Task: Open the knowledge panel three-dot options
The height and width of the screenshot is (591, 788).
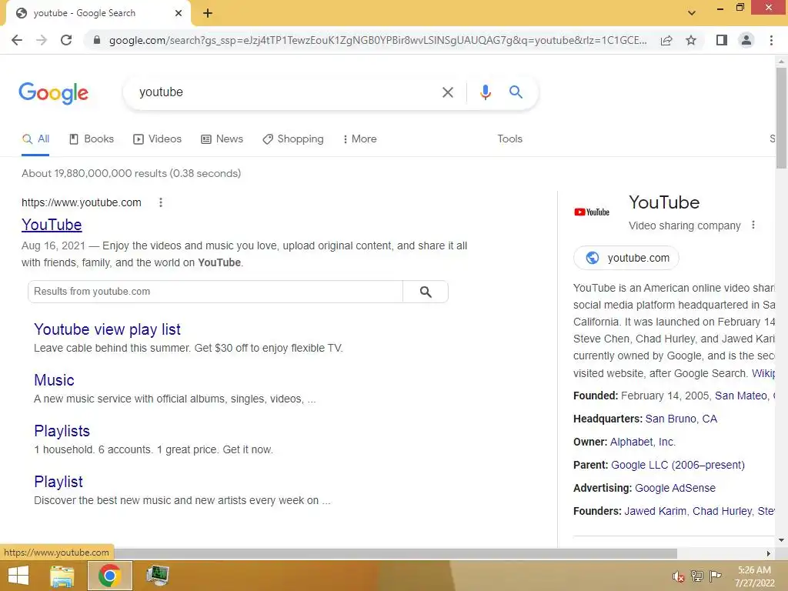Action: [x=753, y=225]
